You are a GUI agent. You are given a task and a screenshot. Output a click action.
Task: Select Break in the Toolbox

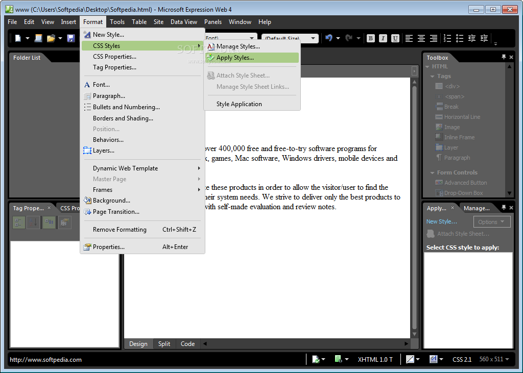pos(447,107)
